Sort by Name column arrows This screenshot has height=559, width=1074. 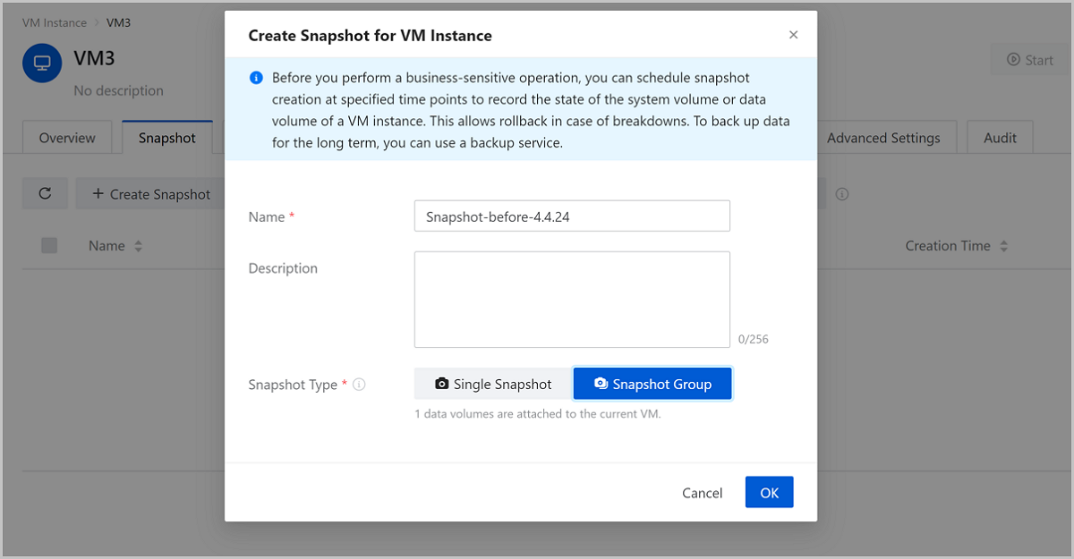click(x=138, y=246)
